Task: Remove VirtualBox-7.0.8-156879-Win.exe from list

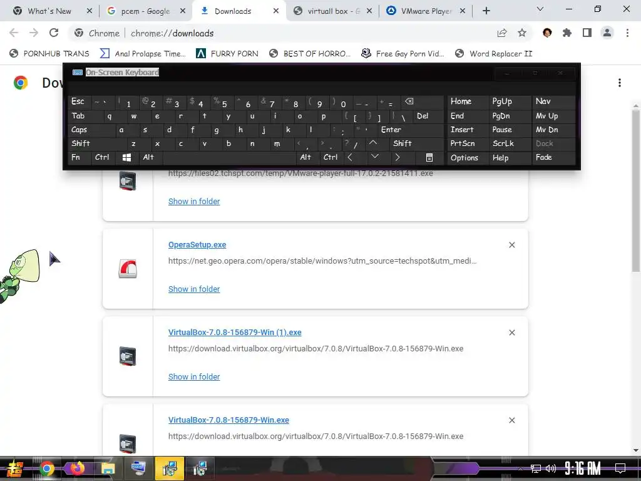Action: pos(512,420)
